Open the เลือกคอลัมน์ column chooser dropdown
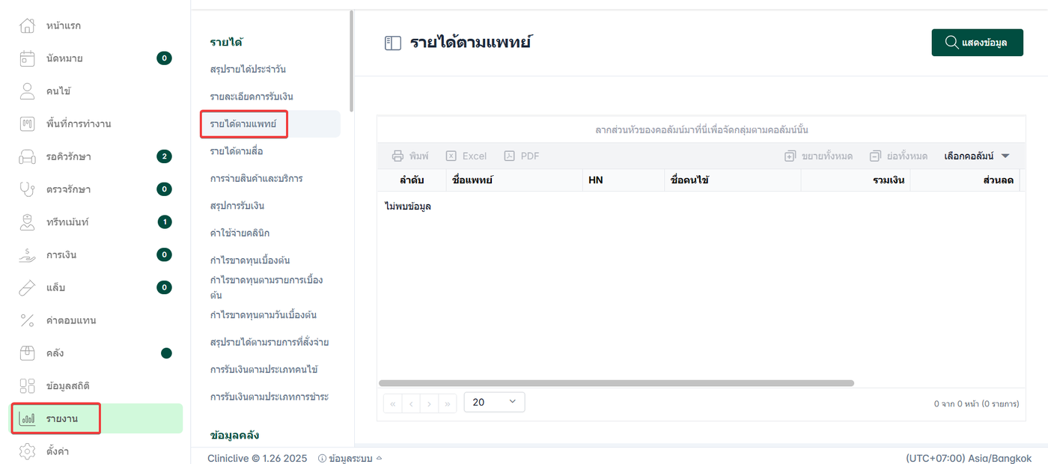1048x464 pixels. (977, 156)
